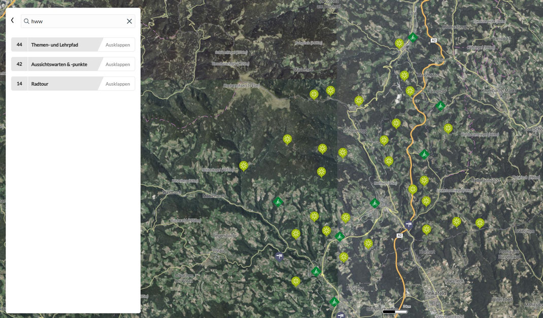The width and height of the screenshot is (543, 318).
Task: Click the Thomasberg place label
Action: (x=454, y=27)
